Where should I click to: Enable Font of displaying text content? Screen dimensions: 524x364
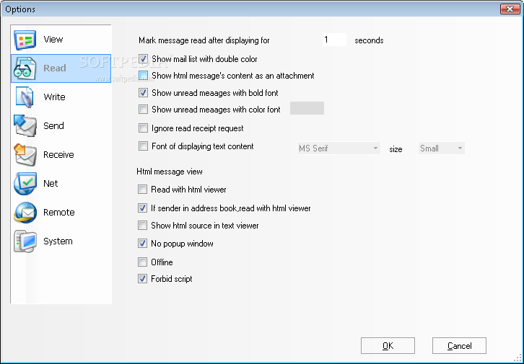click(143, 146)
